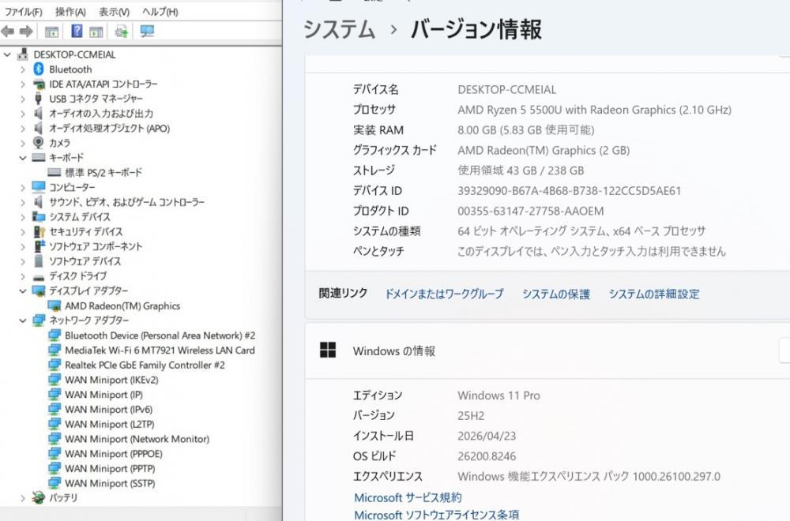This screenshot has width=790, height=521.
Task: Click the update driver toolbar icon
Action: [x=121, y=32]
